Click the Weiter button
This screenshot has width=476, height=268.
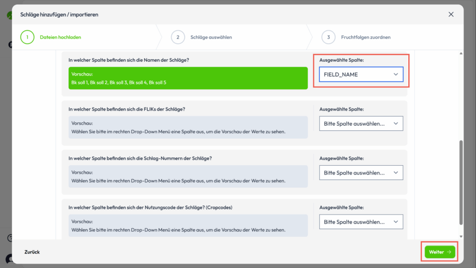click(440, 252)
